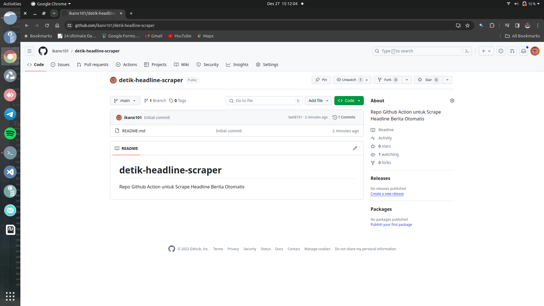Open the Add file dropdown
Image resolution: width=544 pixels, height=306 pixels.
(318, 101)
